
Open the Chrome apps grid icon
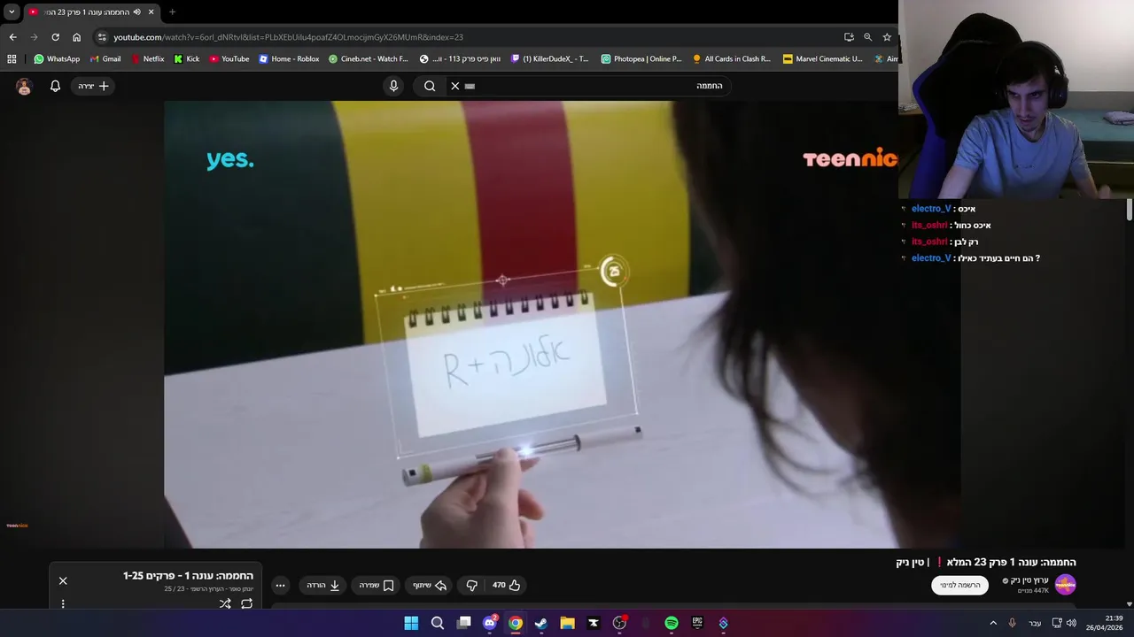pyautogui.click(x=12, y=59)
